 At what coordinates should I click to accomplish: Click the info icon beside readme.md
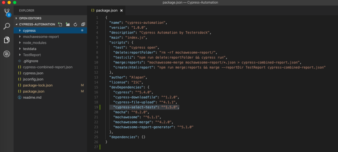click(x=19, y=97)
